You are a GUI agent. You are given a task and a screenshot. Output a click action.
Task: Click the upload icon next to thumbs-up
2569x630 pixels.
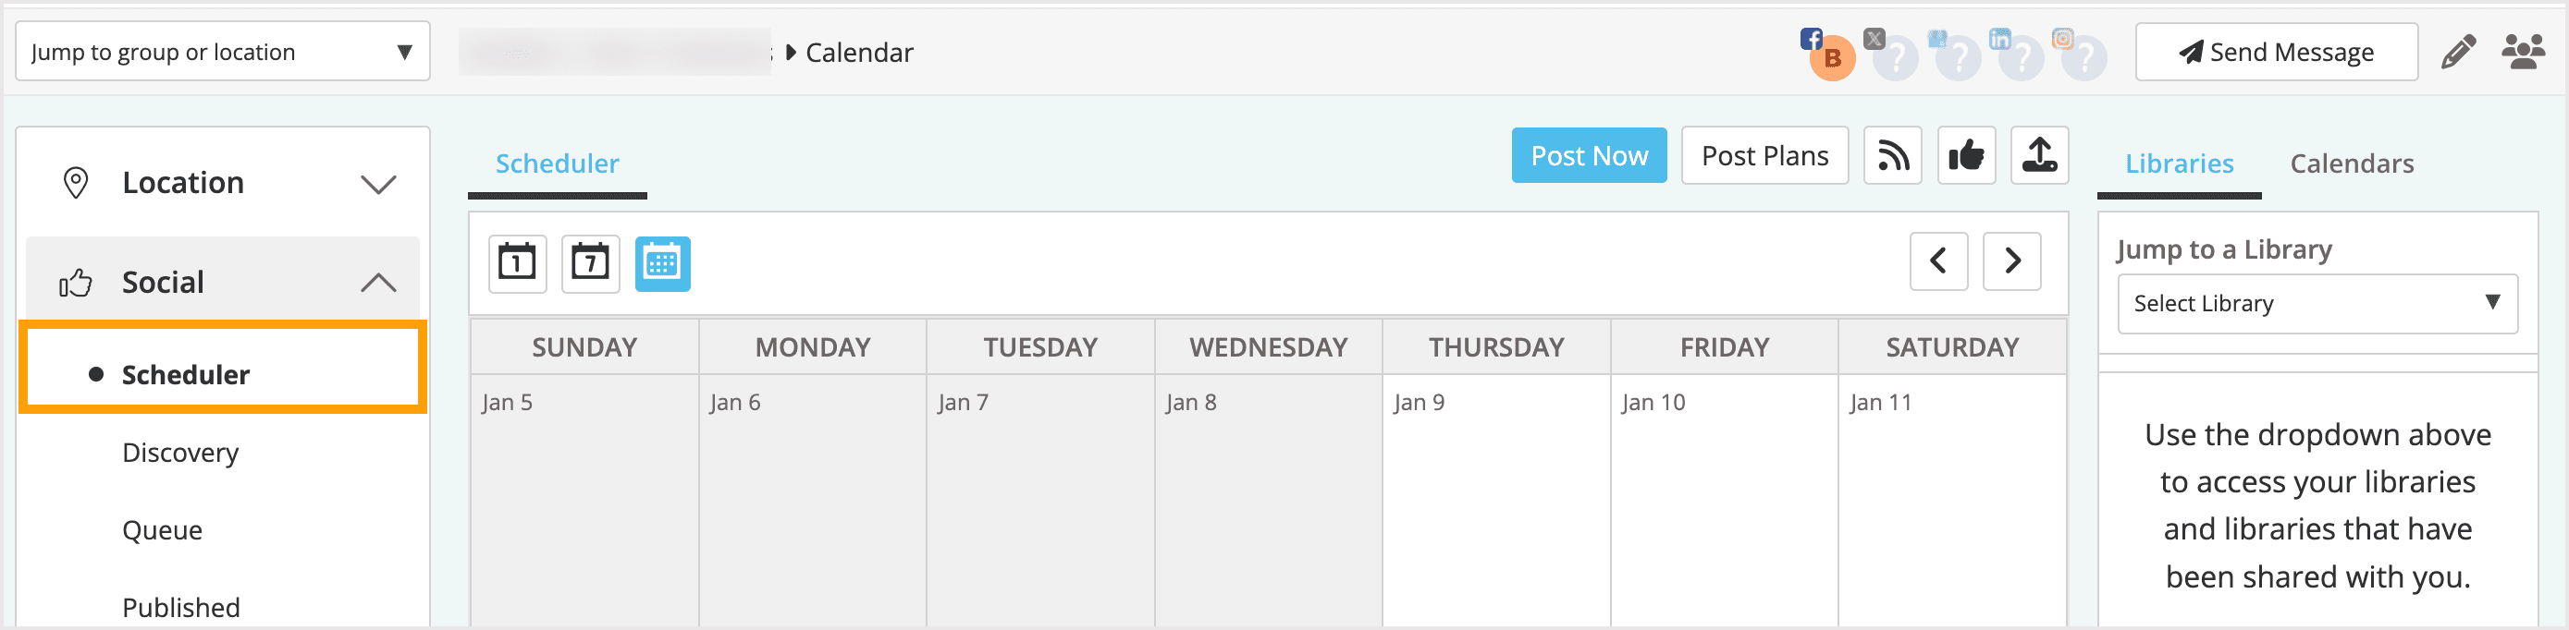(2038, 155)
